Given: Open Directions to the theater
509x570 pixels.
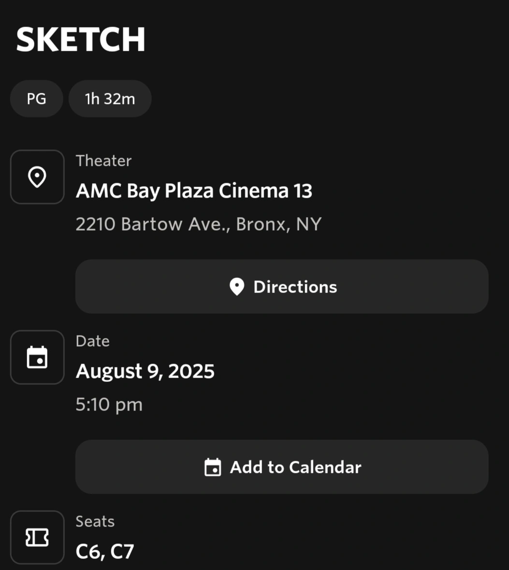Looking at the screenshot, I should coord(282,287).
